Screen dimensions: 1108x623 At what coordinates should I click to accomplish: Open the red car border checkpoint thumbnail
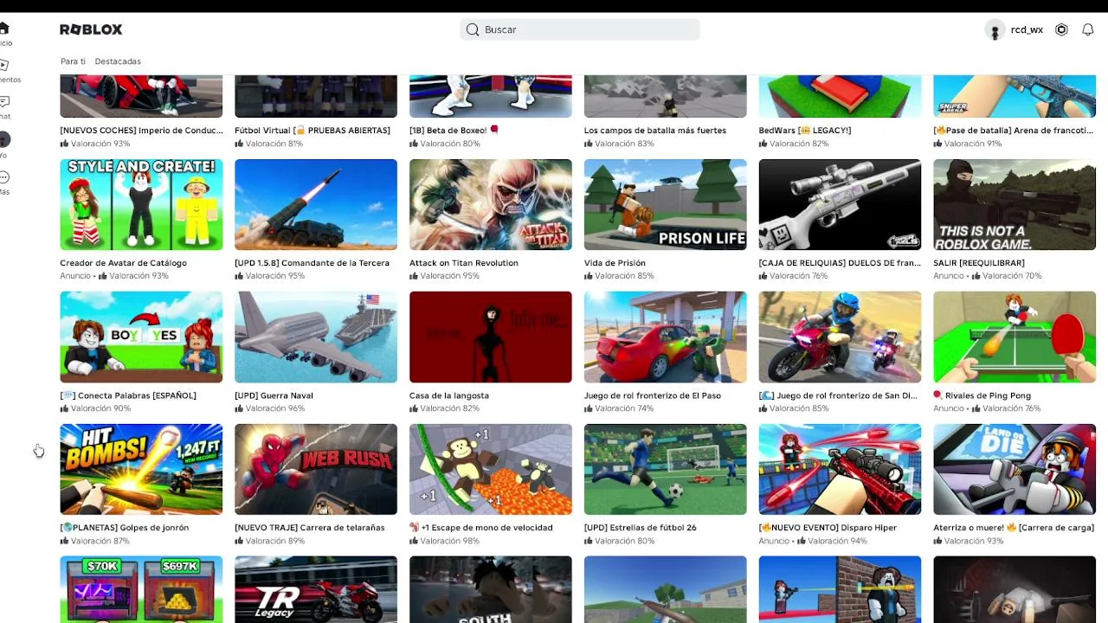click(666, 337)
